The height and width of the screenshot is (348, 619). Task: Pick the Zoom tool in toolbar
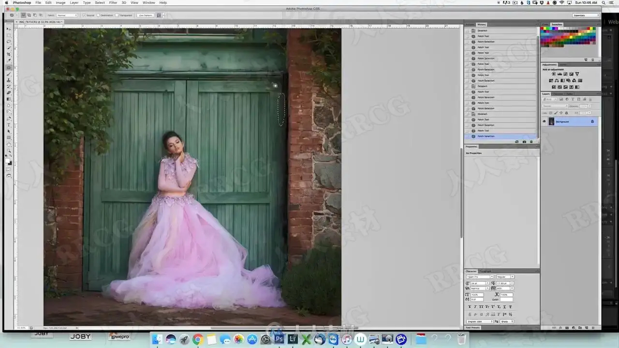[x=9, y=151]
